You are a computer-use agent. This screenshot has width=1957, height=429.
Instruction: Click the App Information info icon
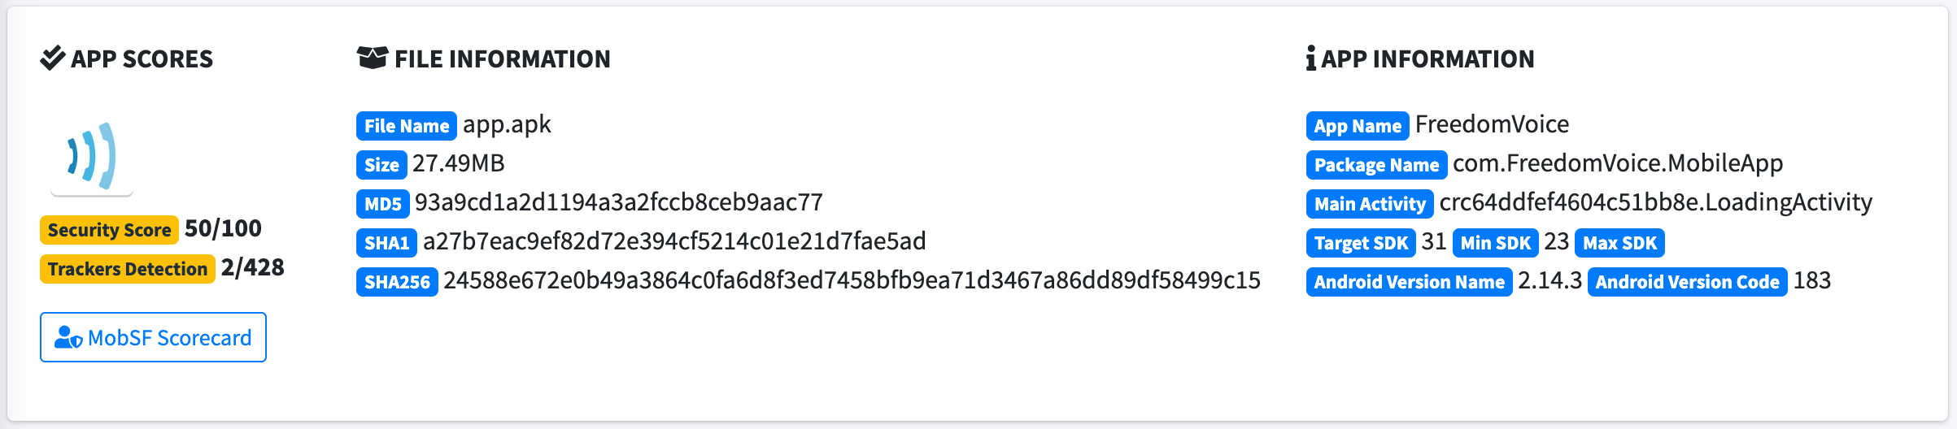click(x=1311, y=58)
